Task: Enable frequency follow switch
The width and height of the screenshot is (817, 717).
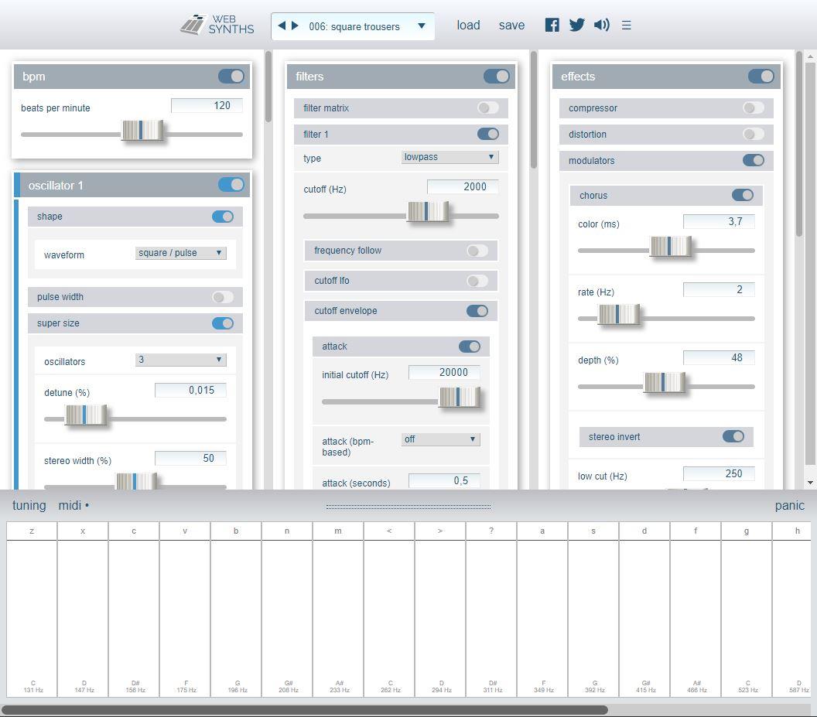Action: [477, 251]
